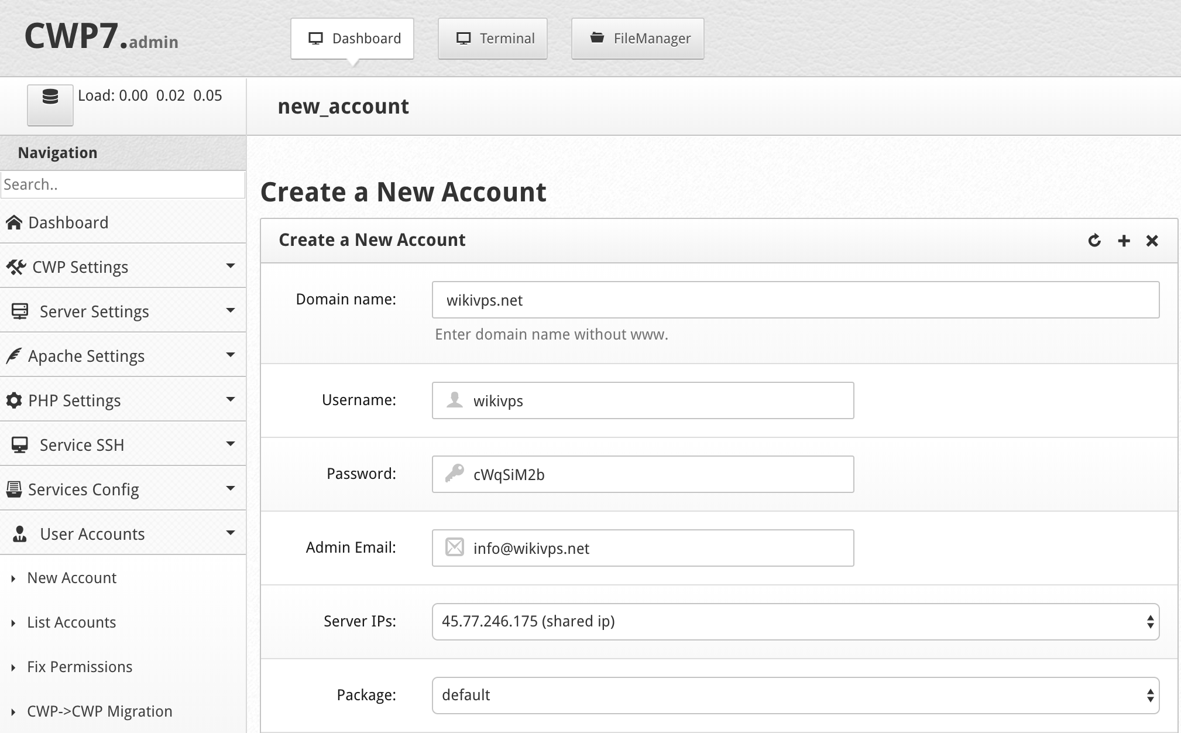Click the envelope icon in Admin Email field
The height and width of the screenshot is (733, 1181).
455,547
